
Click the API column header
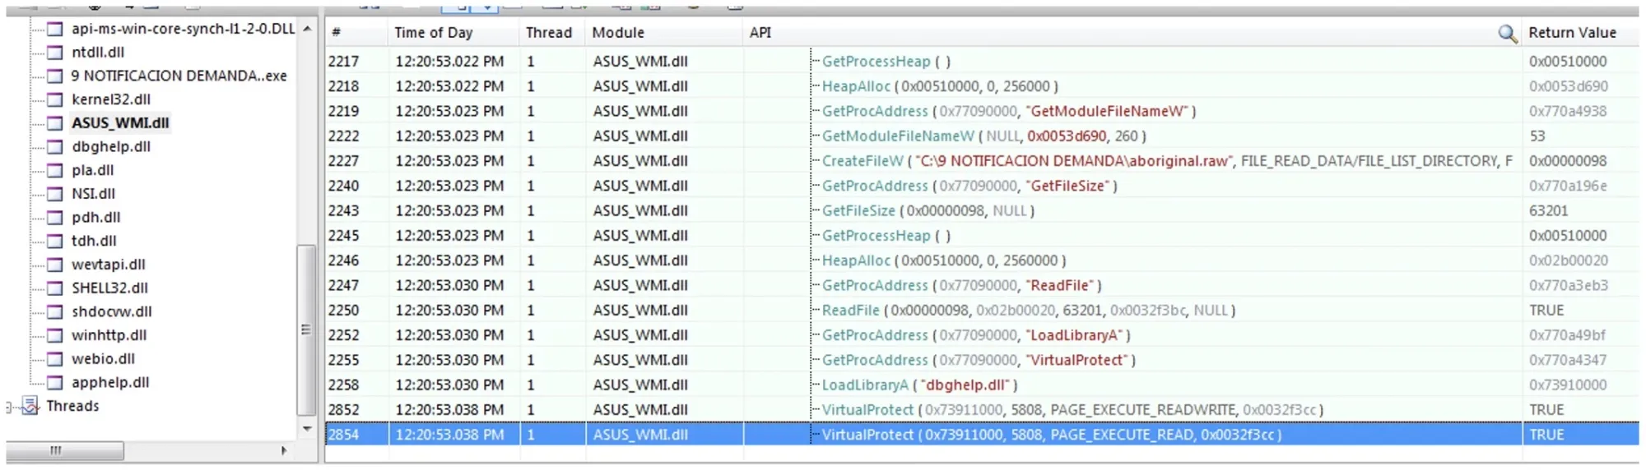1132,33
